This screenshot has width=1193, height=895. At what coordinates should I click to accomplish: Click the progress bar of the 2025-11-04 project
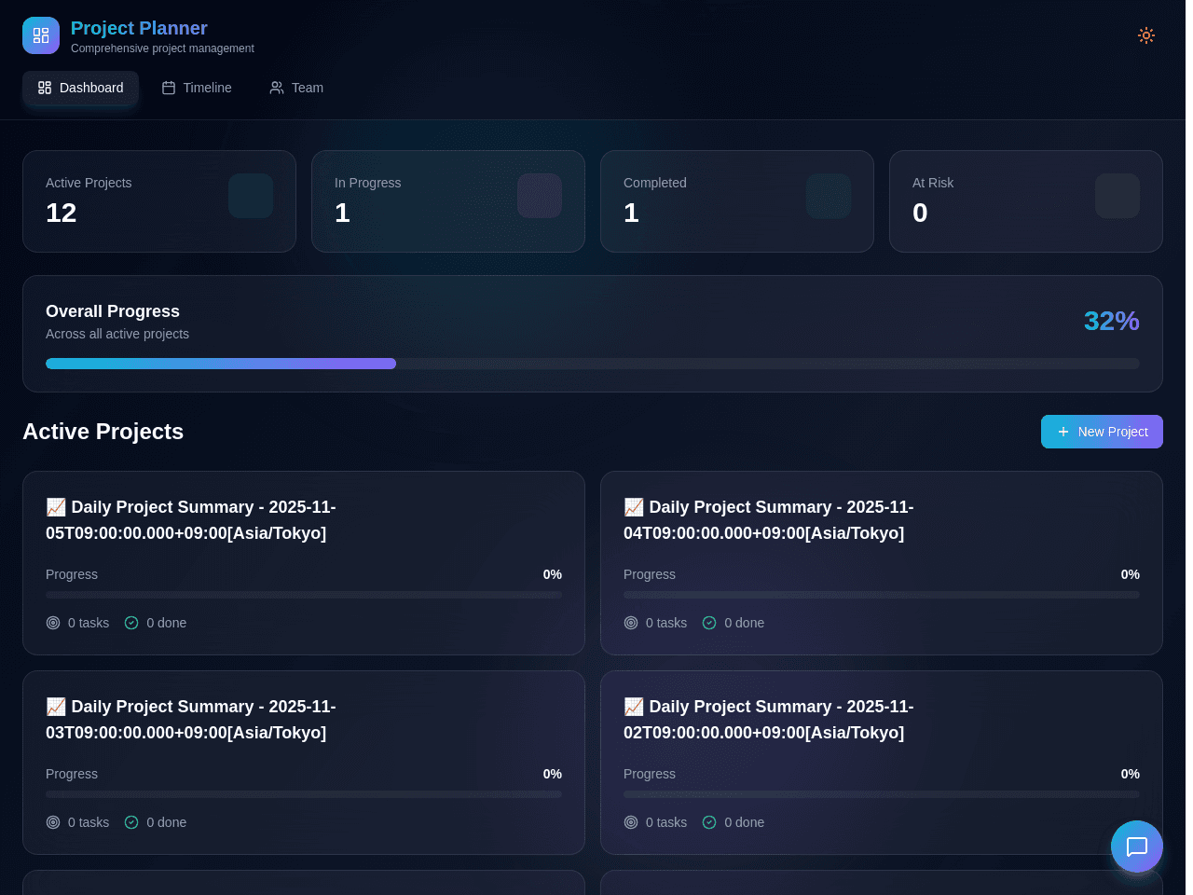tap(882, 595)
